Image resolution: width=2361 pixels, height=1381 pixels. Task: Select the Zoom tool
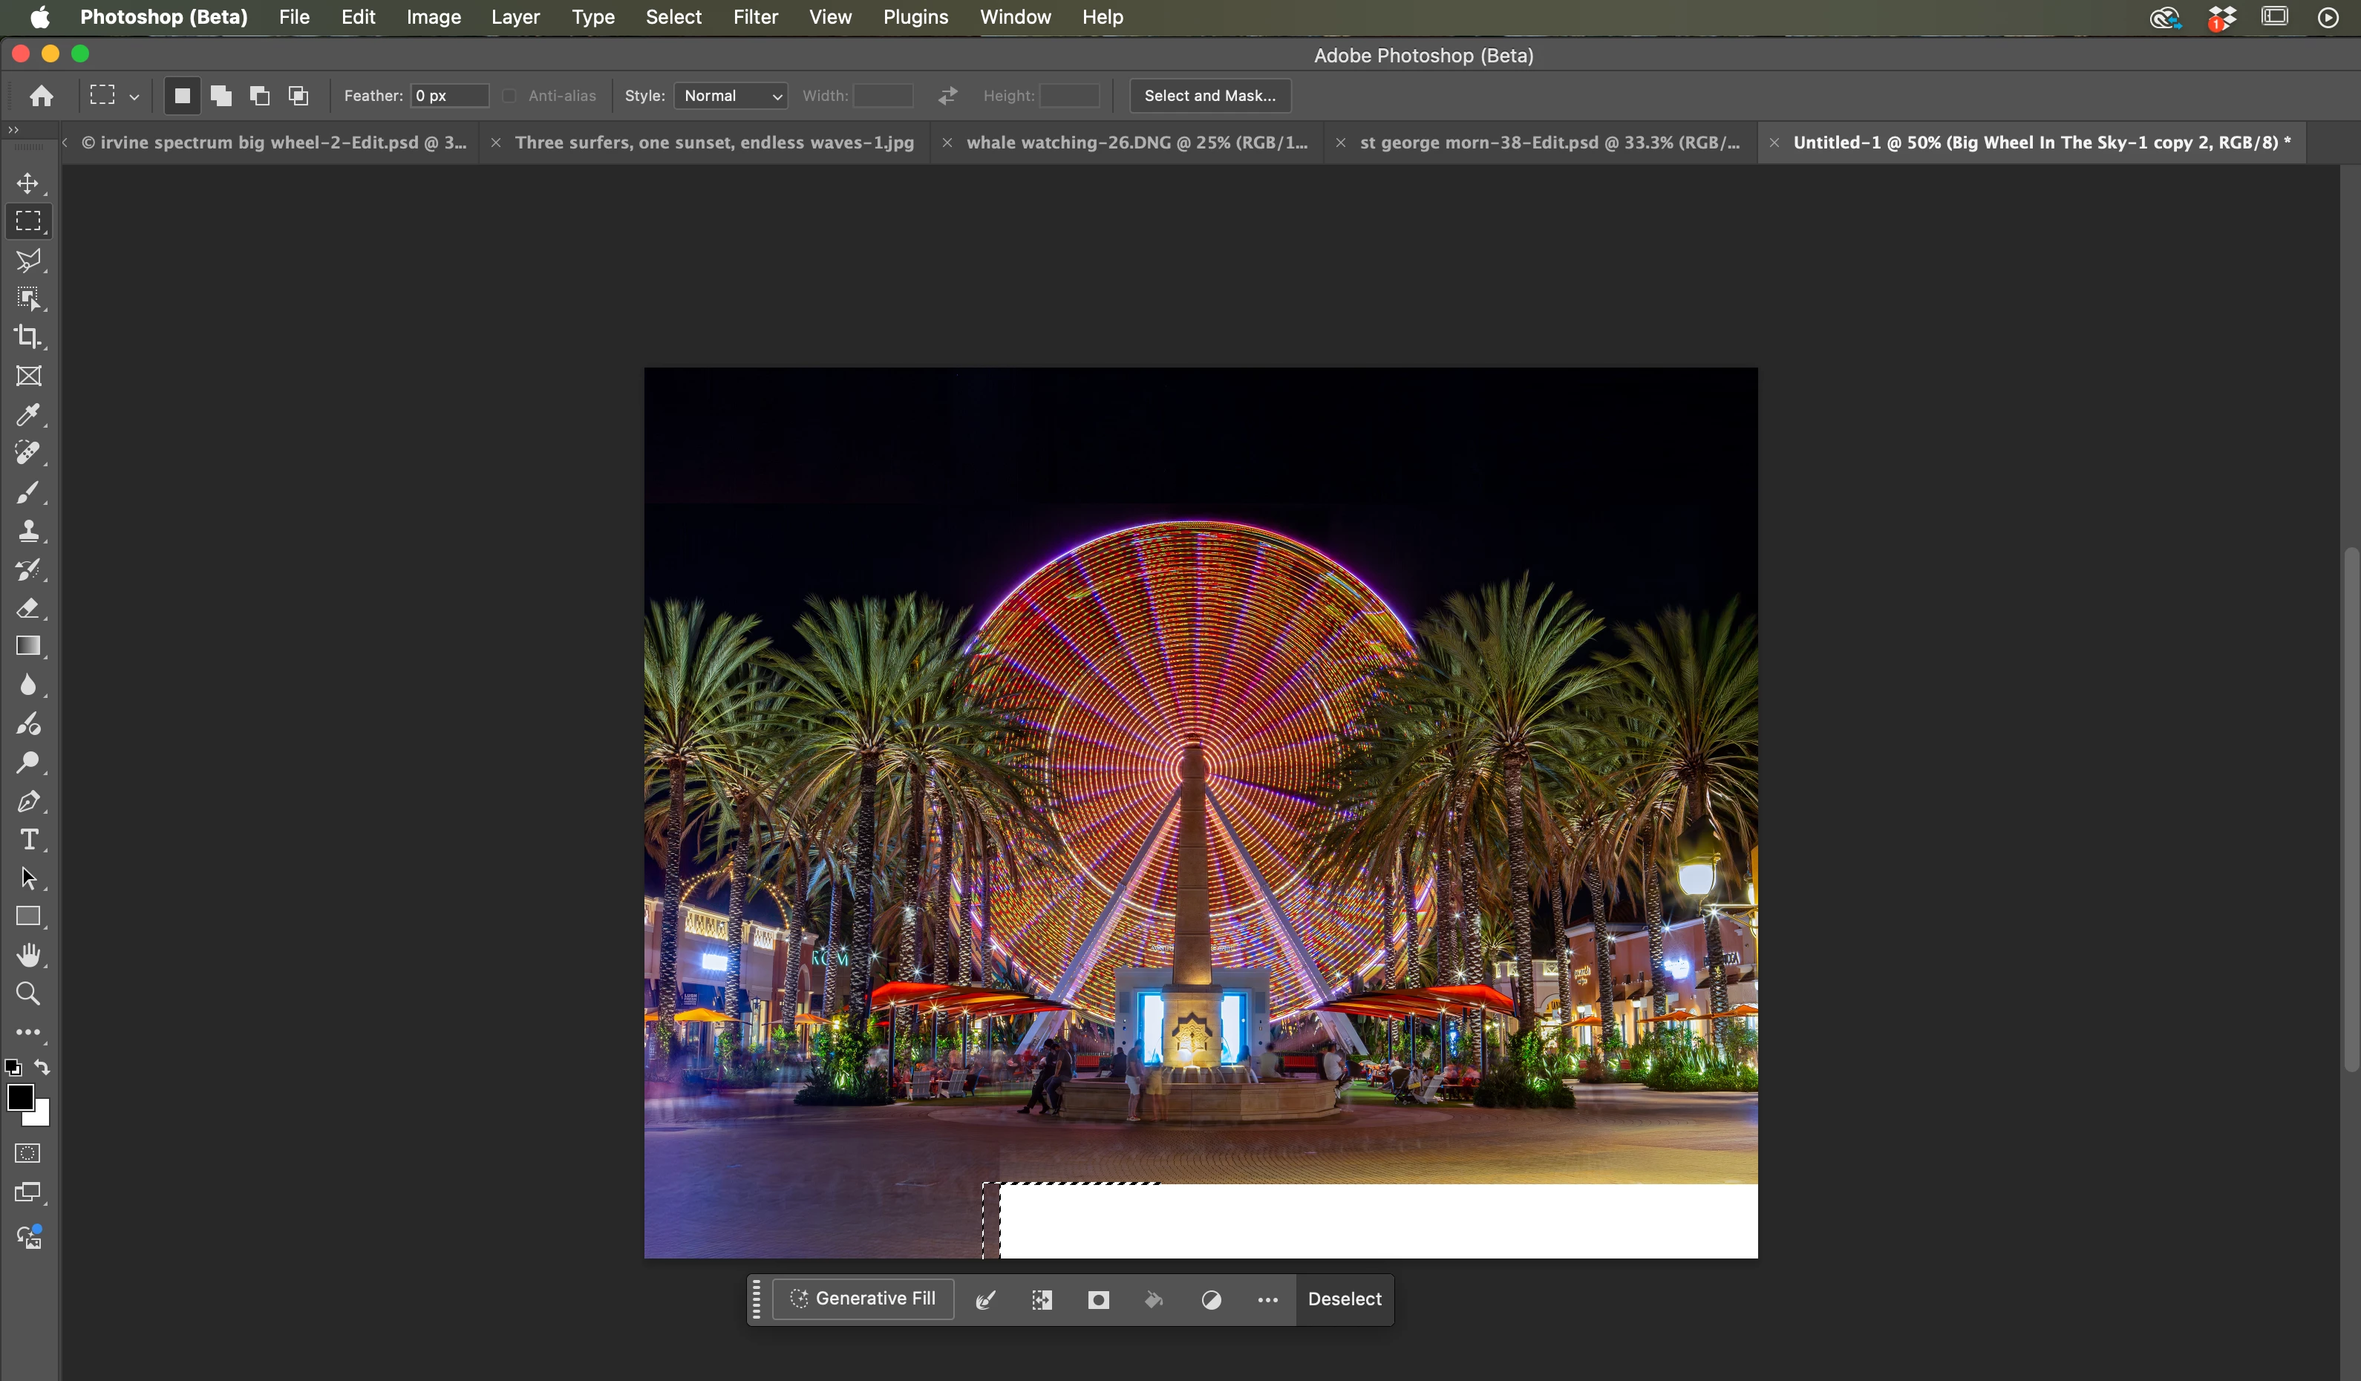[x=28, y=993]
